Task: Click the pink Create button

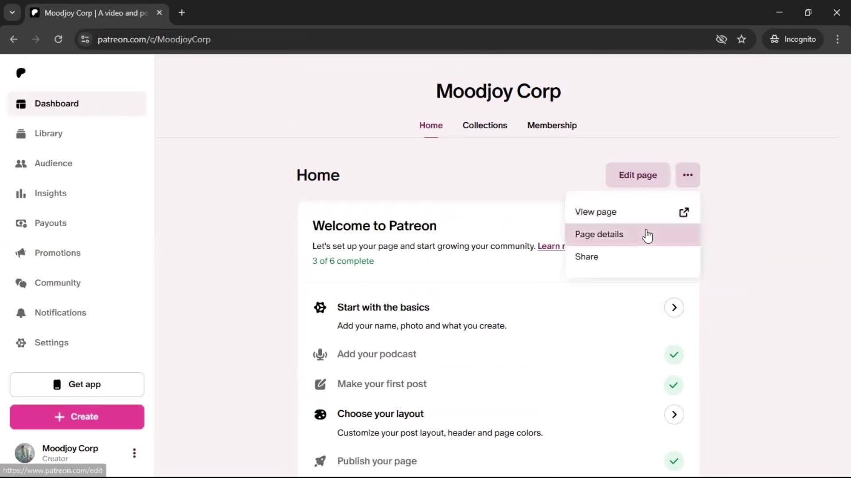Action: 77,417
